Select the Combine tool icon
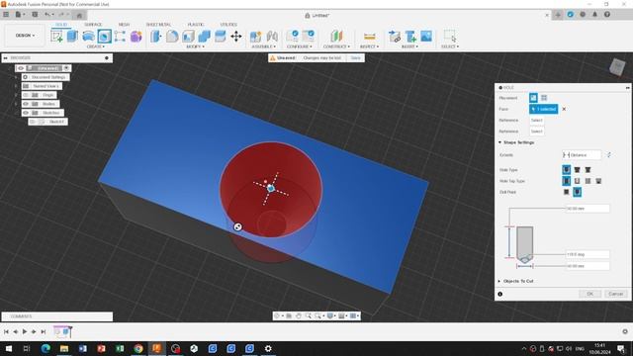633x356 pixels. pyautogui.click(x=205, y=37)
